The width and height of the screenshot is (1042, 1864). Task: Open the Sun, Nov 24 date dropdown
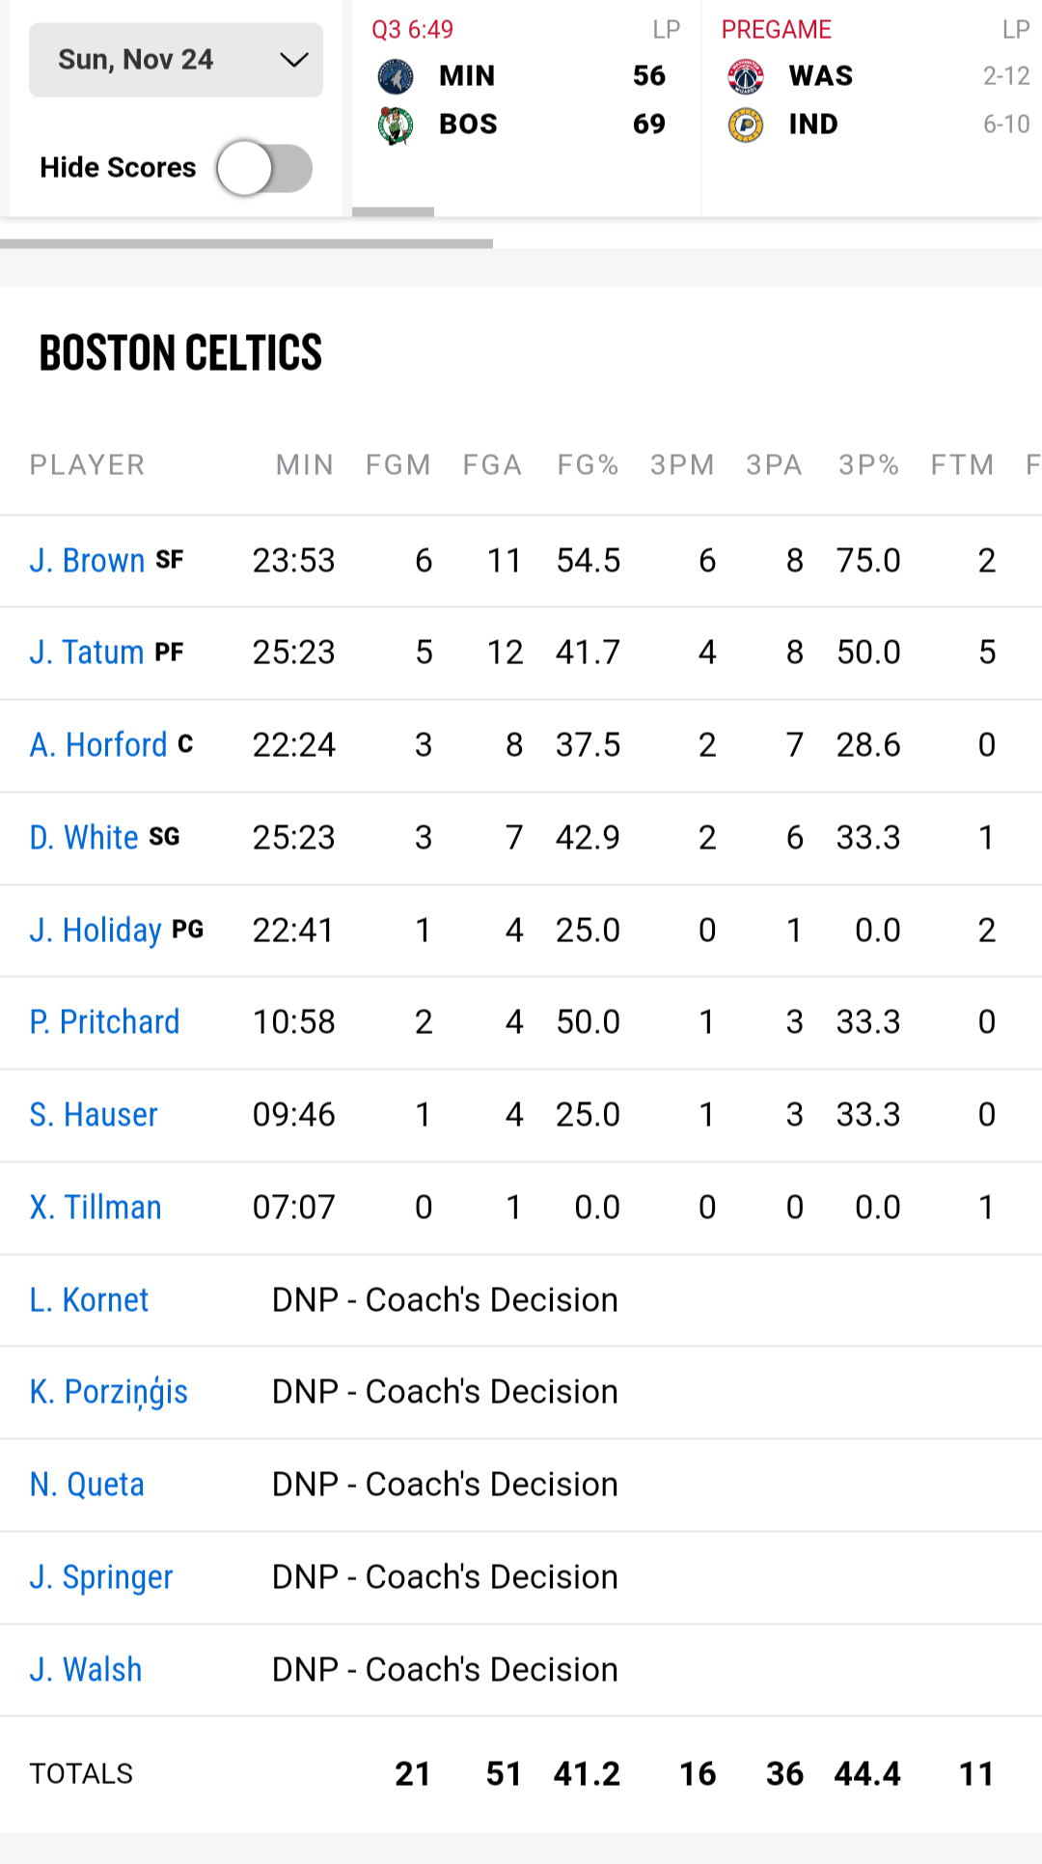point(176,60)
